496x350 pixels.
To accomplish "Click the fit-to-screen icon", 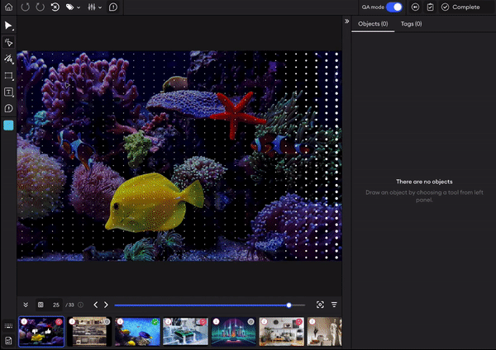I will pyautogui.click(x=320, y=305).
